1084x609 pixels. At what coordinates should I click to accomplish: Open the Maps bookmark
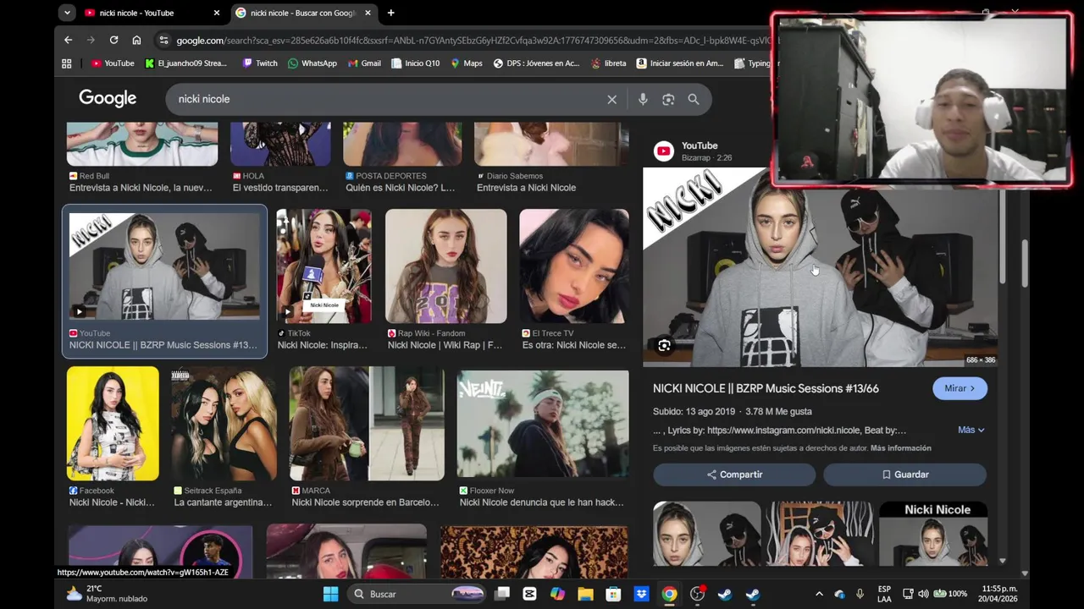coord(466,63)
